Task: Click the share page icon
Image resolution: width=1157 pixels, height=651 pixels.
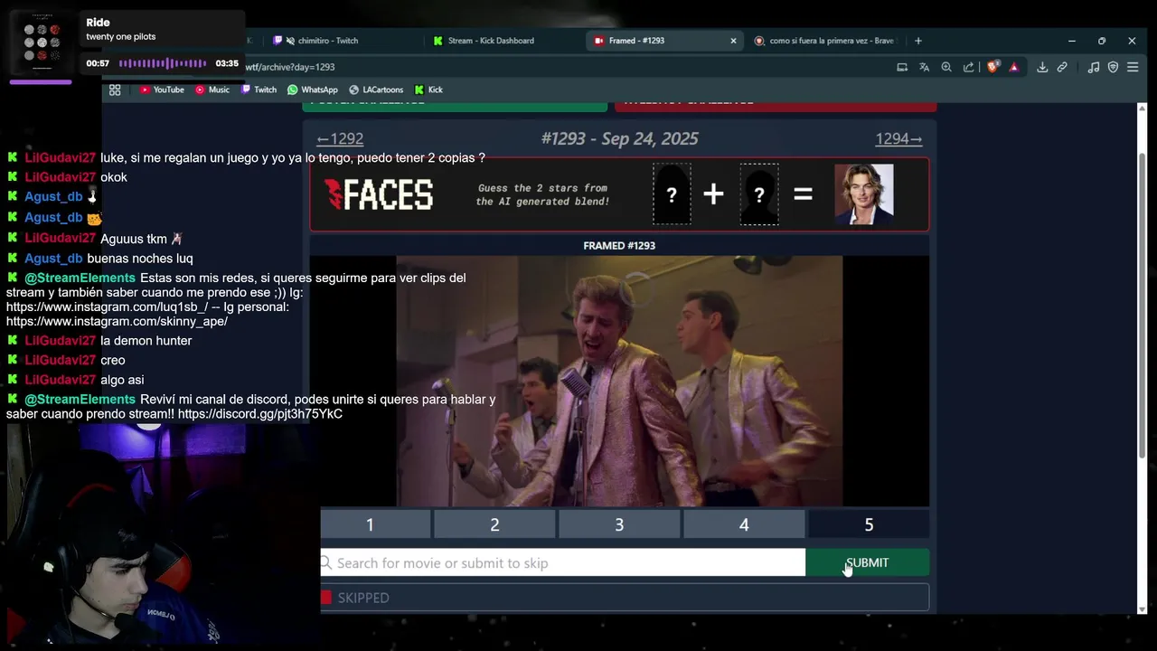Action: 969,67
